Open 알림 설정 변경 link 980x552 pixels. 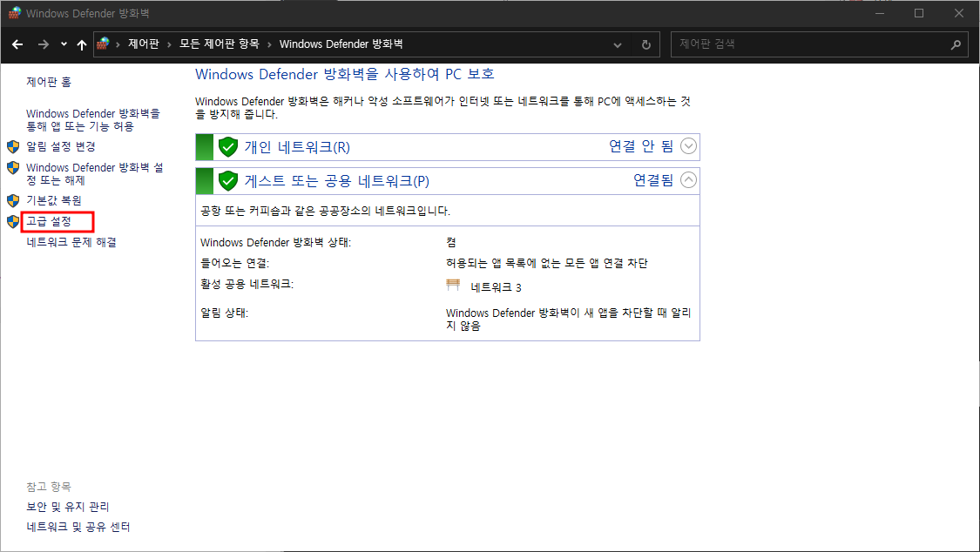coord(61,147)
